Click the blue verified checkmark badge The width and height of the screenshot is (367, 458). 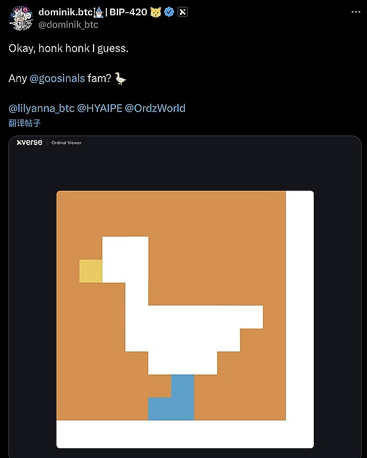(x=169, y=12)
